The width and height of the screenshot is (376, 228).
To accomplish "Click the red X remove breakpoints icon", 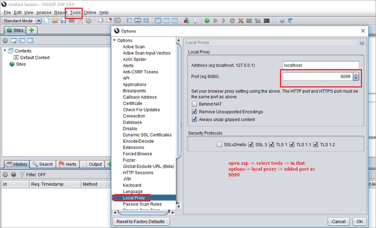I will 240,21.
